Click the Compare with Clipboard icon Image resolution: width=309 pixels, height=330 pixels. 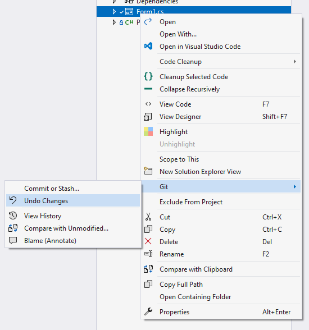pos(148,269)
